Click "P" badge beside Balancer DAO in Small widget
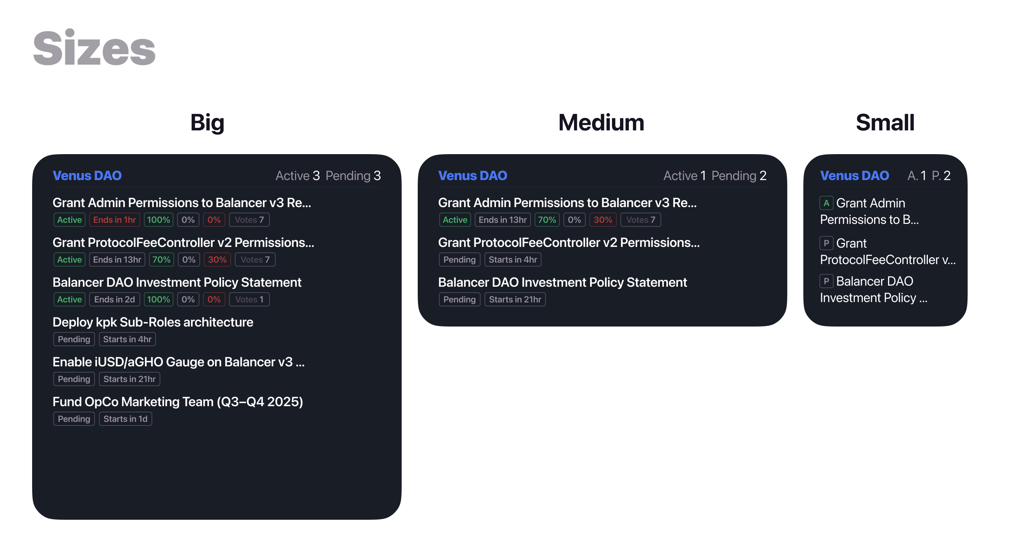Screen dimensions: 1010x557 pyautogui.click(x=826, y=281)
